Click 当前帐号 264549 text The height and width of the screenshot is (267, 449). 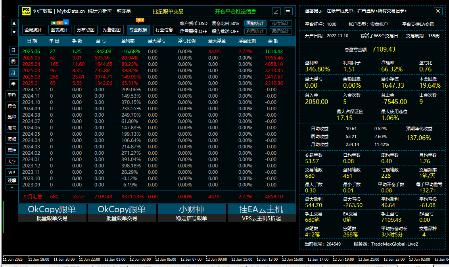322,244
